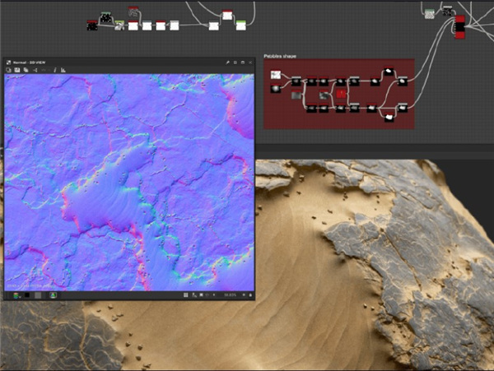494x371 pixels.
Task: Select the solid red node in Pebbles shape frame
Action: [x=340, y=95]
